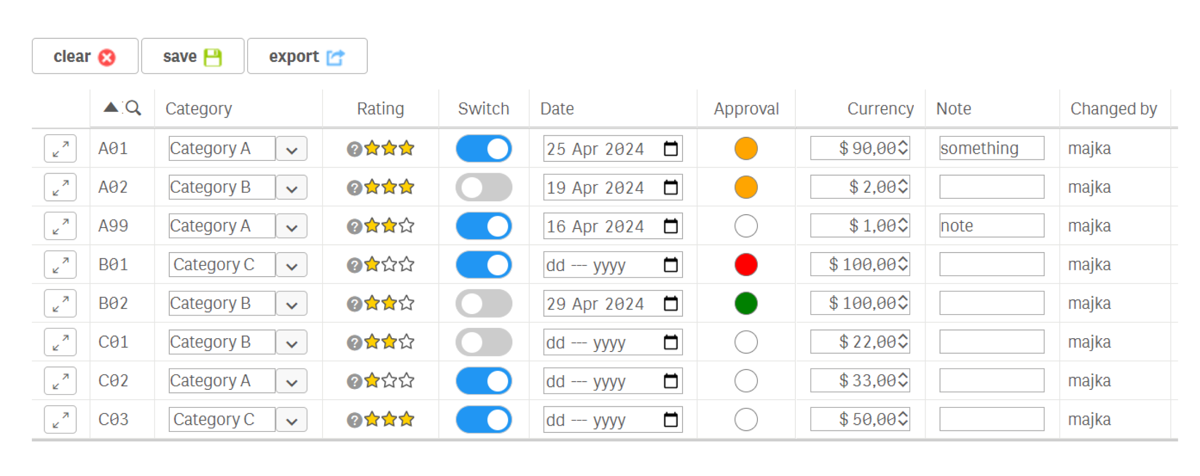Enable the switch for row A02

tap(484, 188)
